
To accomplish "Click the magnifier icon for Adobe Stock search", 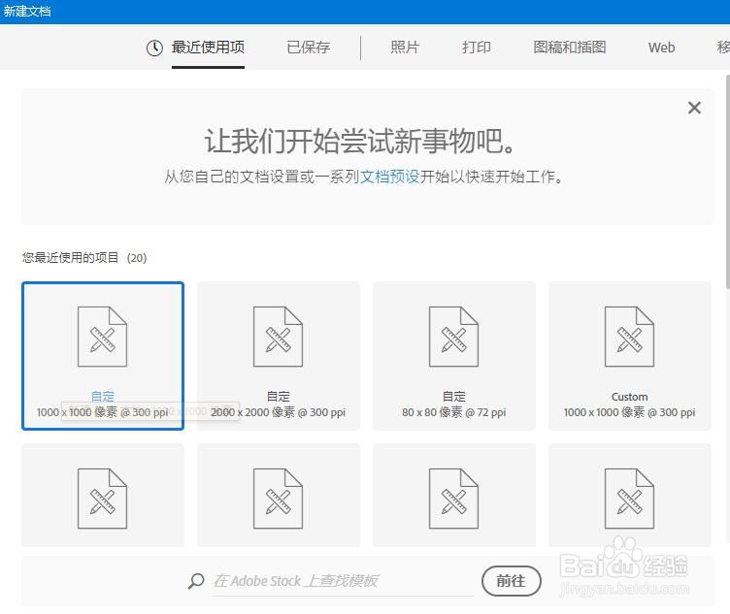I will 196,581.
